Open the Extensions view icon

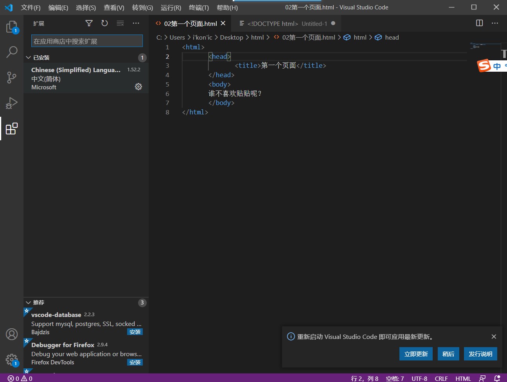pyautogui.click(x=12, y=129)
